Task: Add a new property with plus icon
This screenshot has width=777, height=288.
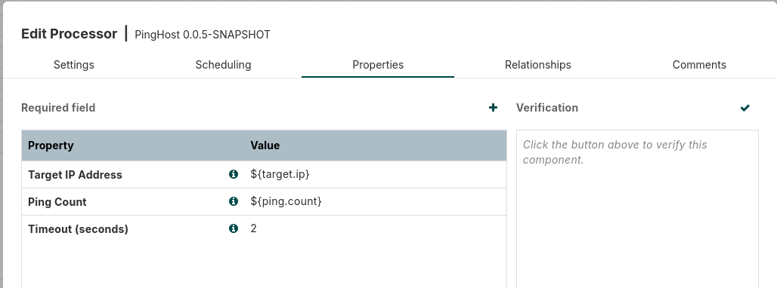Action: pos(493,108)
